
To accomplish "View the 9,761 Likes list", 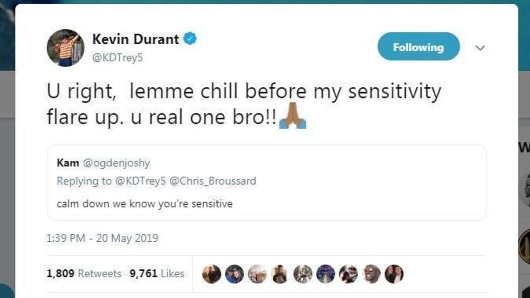I will pyautogui.click(x=157, y=274).
